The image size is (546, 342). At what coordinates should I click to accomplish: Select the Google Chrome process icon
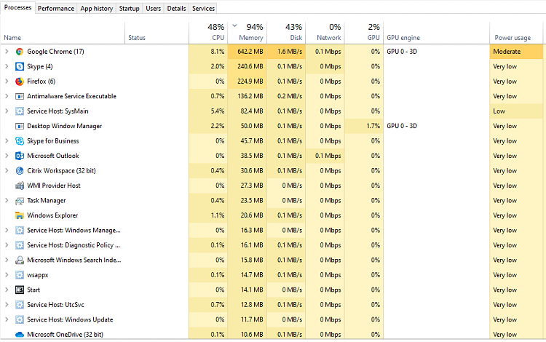[20, 52]
